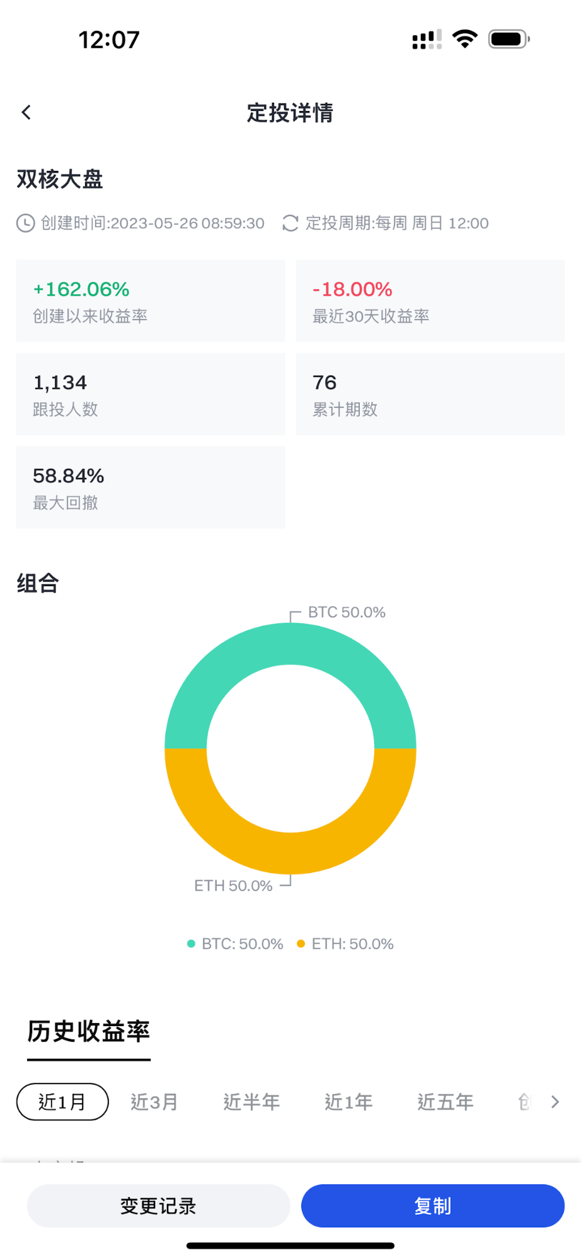
Task: Tap the battery status icon
Action: coord(509,39)
